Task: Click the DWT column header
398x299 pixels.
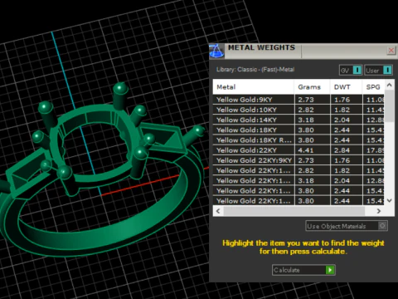Action: (x=346, y=87)
